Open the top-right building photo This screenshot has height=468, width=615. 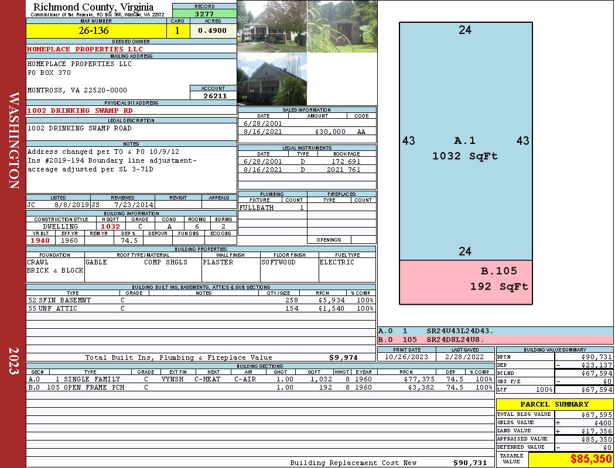[341, 26]
